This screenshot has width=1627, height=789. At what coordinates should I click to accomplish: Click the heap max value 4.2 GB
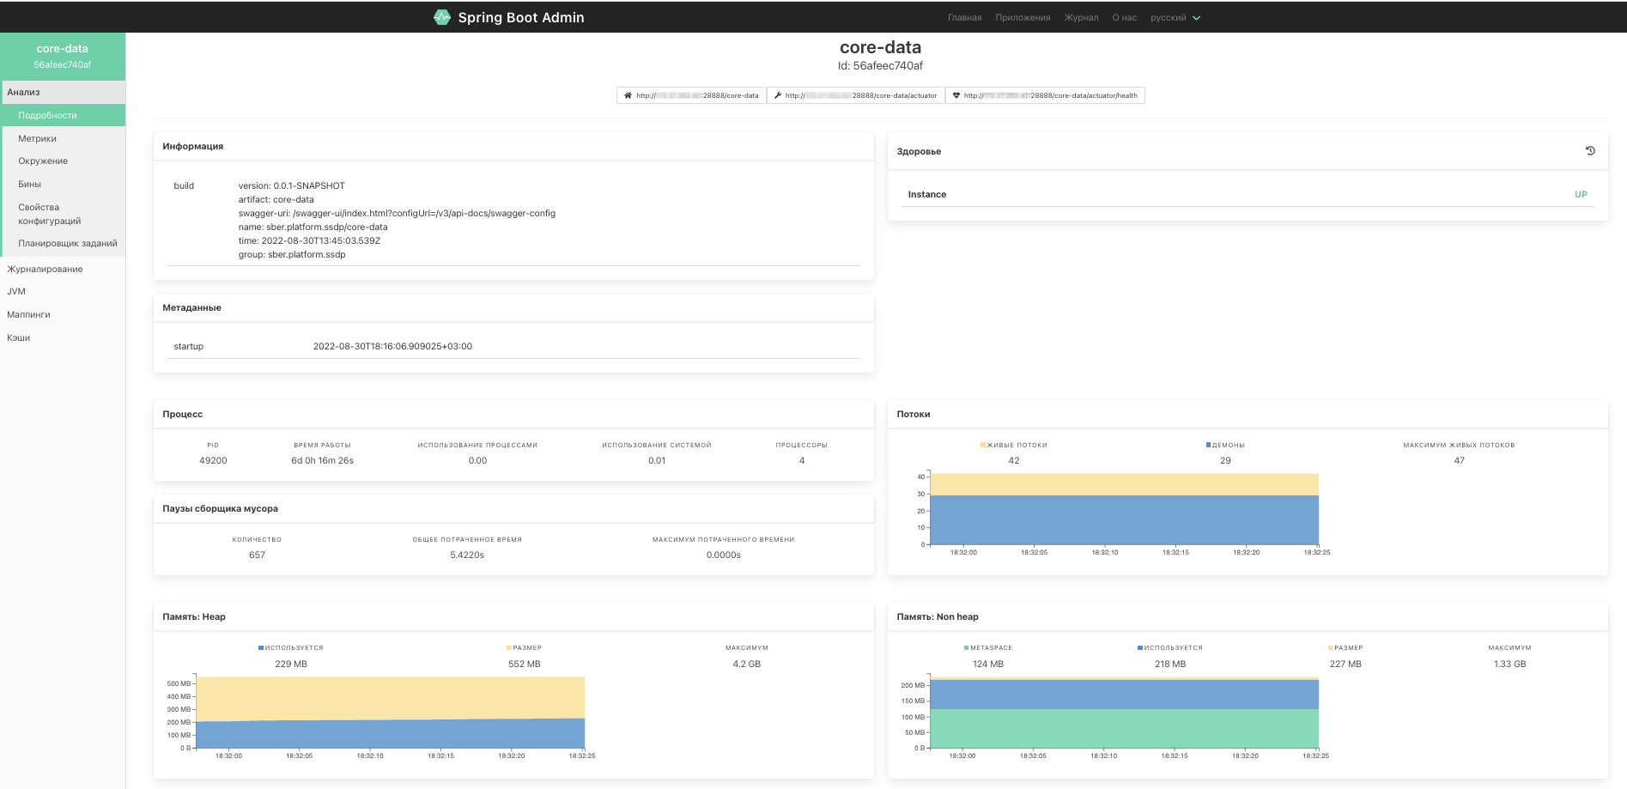[746, 665]
